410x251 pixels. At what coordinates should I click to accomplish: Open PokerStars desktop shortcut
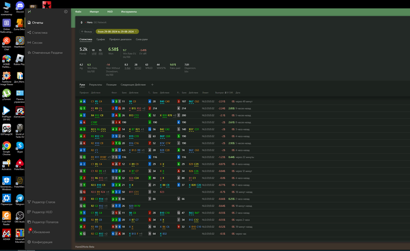(x=19, y=165)
